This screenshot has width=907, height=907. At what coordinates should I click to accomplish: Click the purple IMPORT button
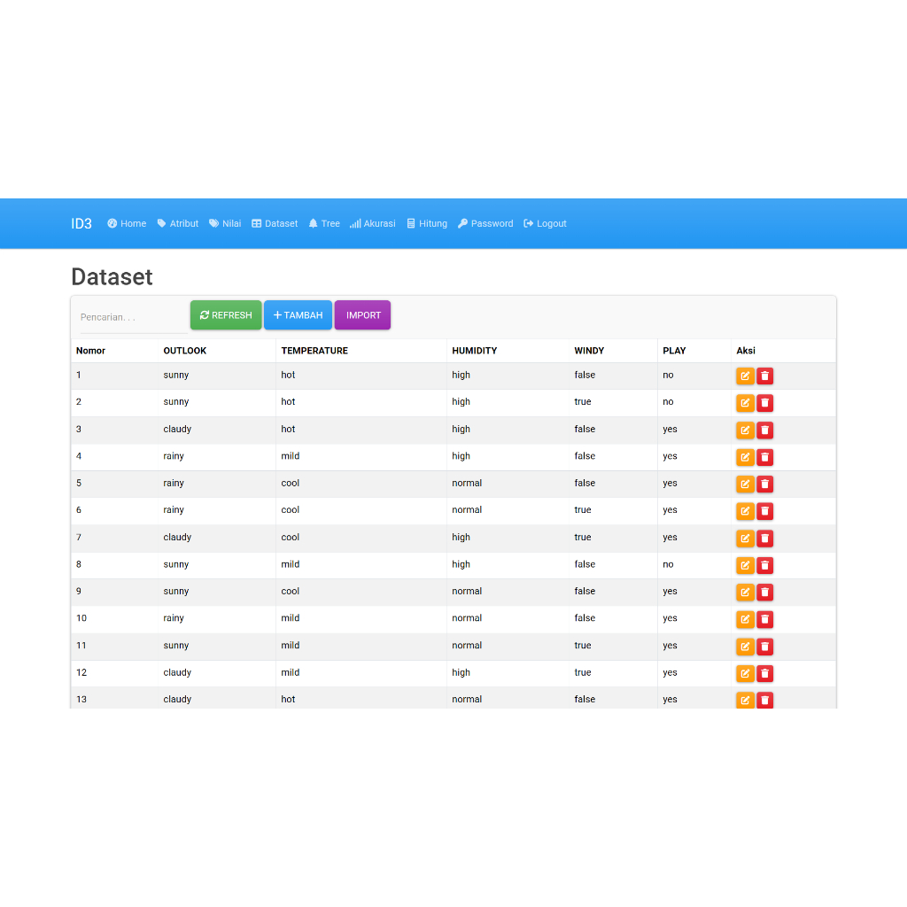tap(362, 315)
